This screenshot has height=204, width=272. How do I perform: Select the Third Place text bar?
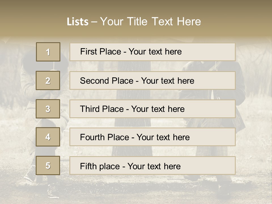[x=152, y=109]
